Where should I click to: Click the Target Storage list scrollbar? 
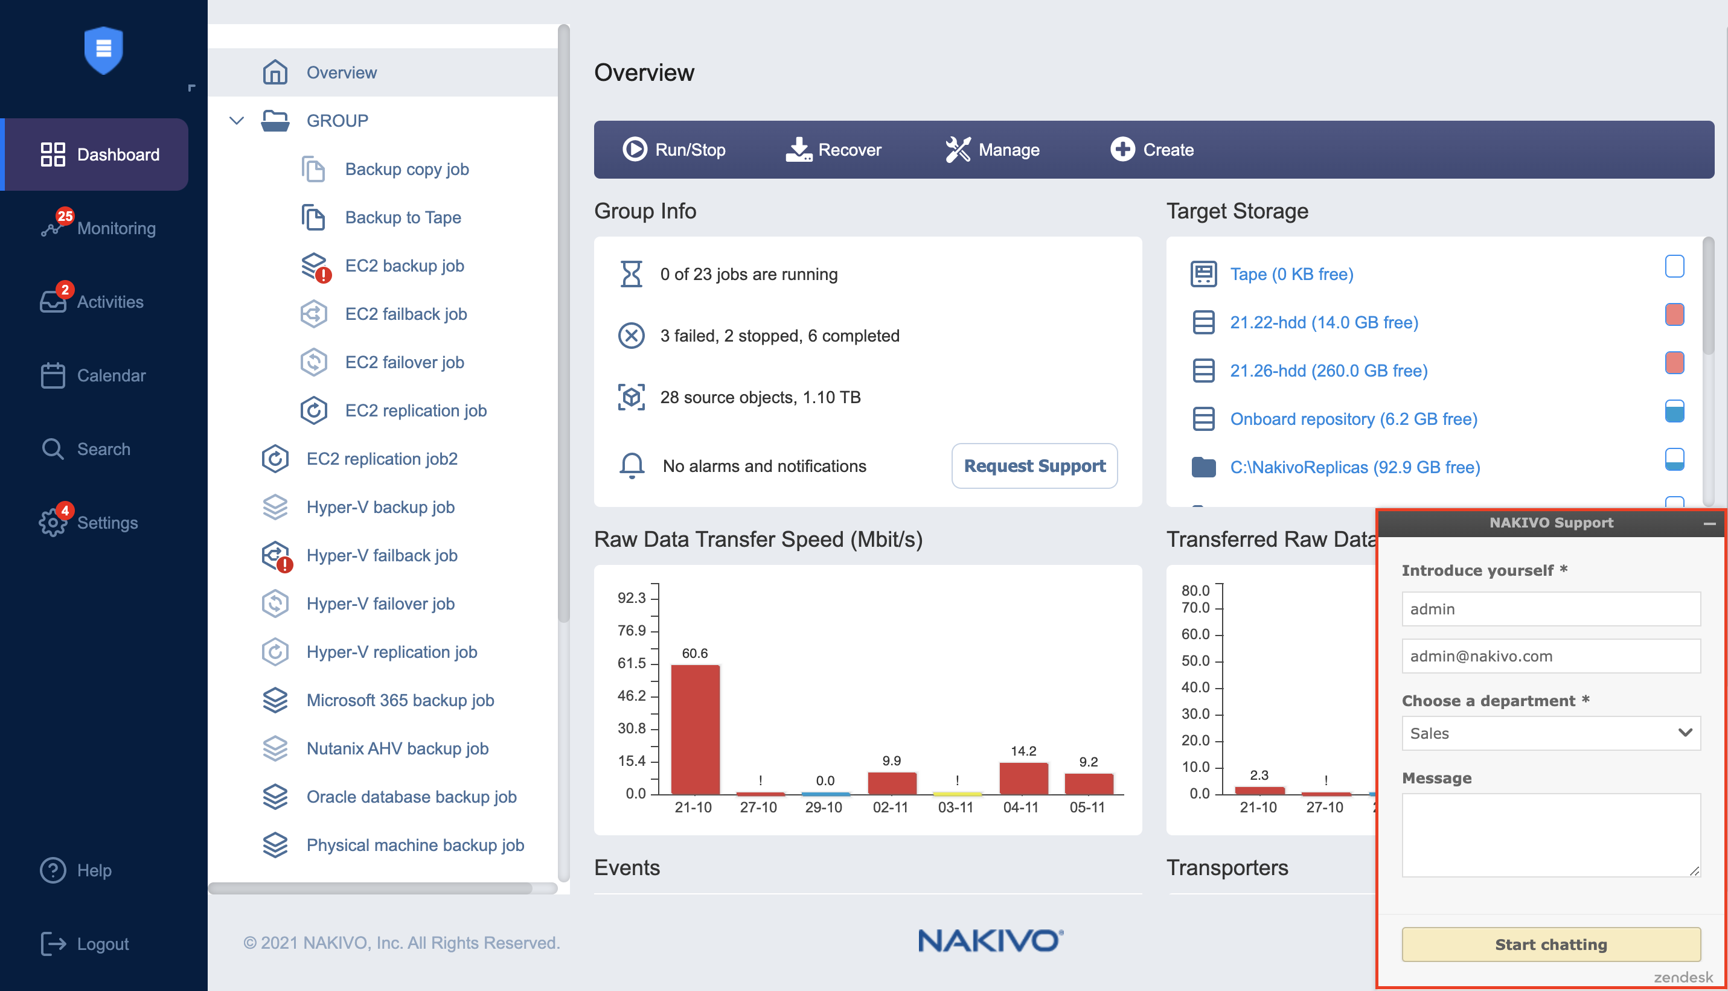[1708, 295]
